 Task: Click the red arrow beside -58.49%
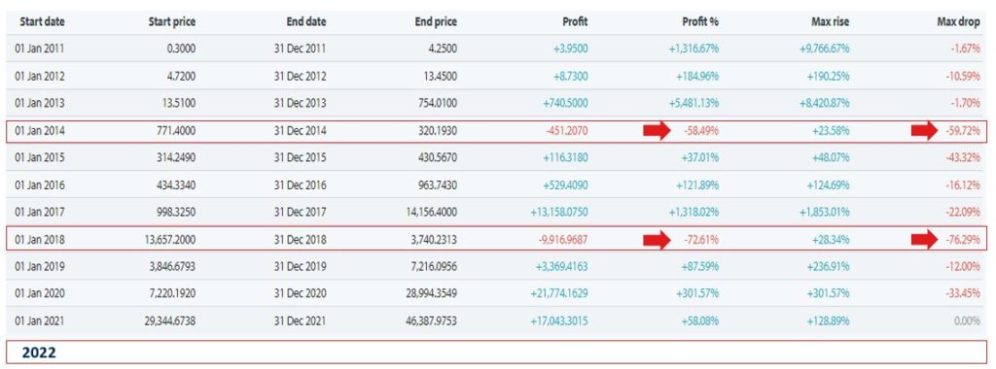pyautogui.click(x=657, y=131)
